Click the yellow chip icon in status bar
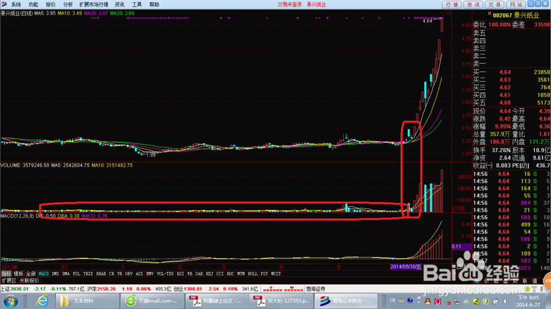 click(527, 289)
